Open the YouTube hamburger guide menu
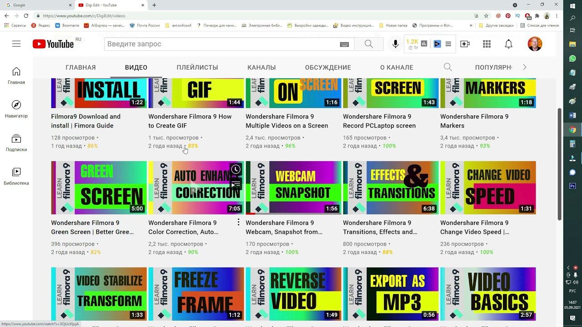Screen dimensions: 582x327 16,44
